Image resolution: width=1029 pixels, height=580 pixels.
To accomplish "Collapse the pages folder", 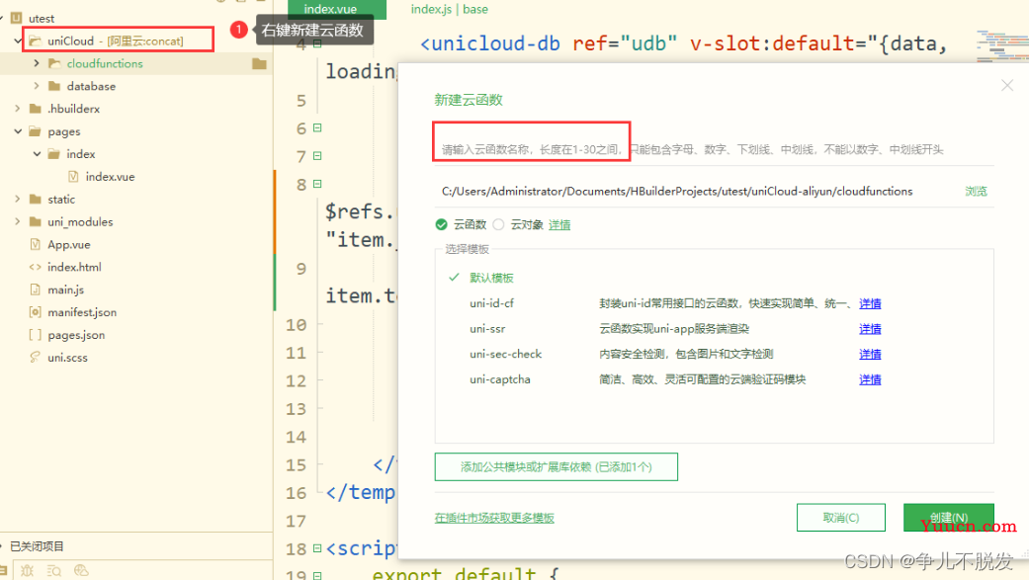I will [x=18, y=131].
